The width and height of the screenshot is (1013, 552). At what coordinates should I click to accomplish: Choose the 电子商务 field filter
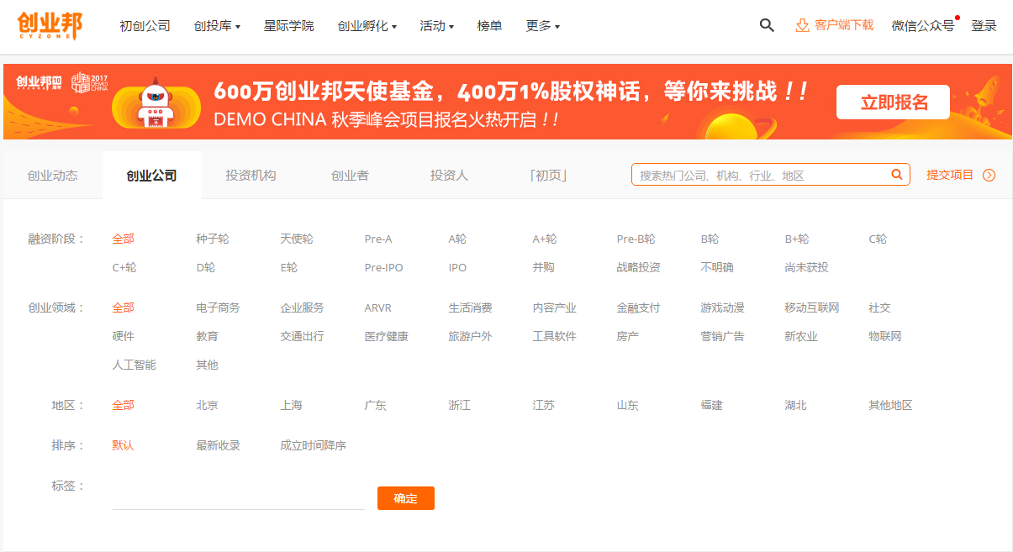(x=218, y=308)
